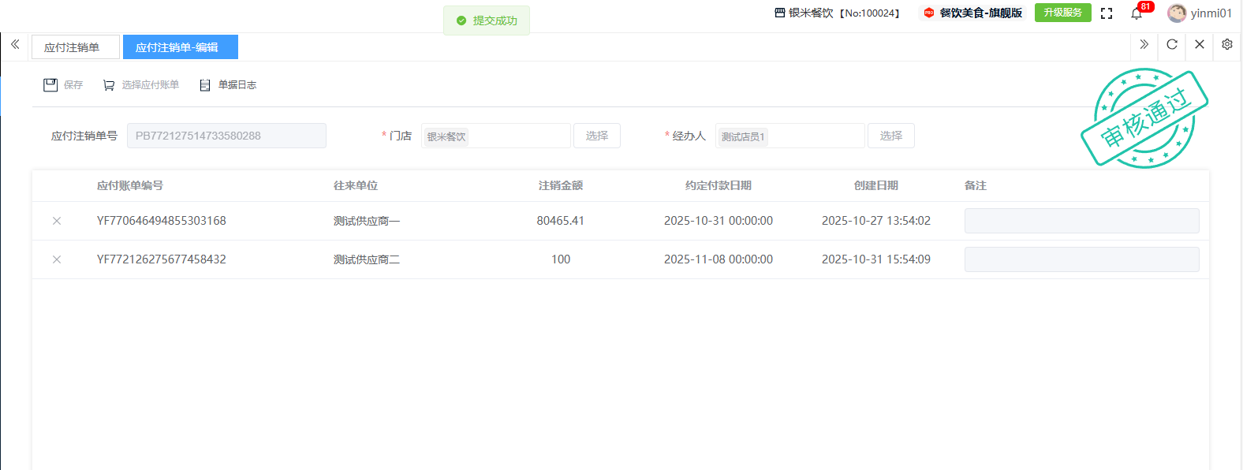This screenshot has height=470, width=1243.
Task: Collapse sidebar with double left chevron
Action: click(15, 45)
